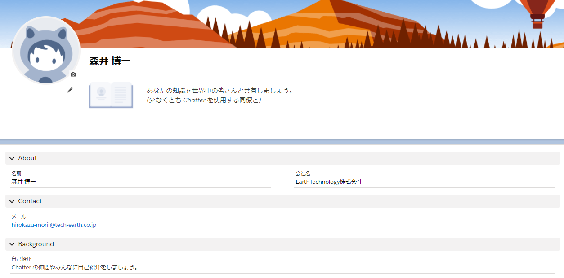This screenshot has width=564, height=278.
Task: Click the open book illustration icon
Action: (111, 95)
